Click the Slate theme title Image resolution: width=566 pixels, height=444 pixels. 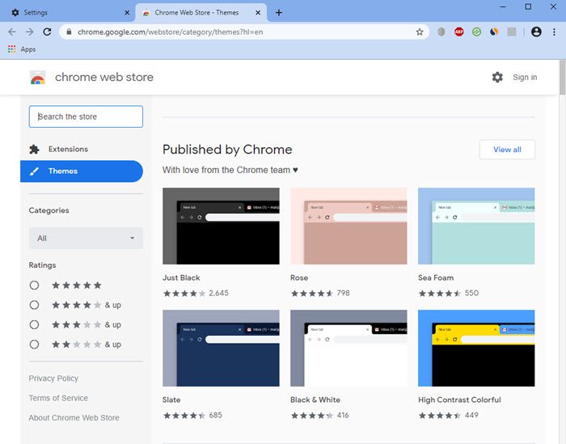coord(171,400)
